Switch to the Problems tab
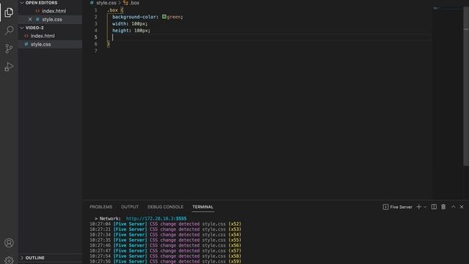The image size is (469, 264). pos(101,207)
